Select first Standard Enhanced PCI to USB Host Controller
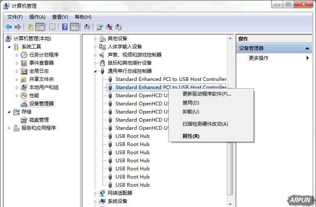This screenshot has width=316, height=207. click(x=171, y=79)
